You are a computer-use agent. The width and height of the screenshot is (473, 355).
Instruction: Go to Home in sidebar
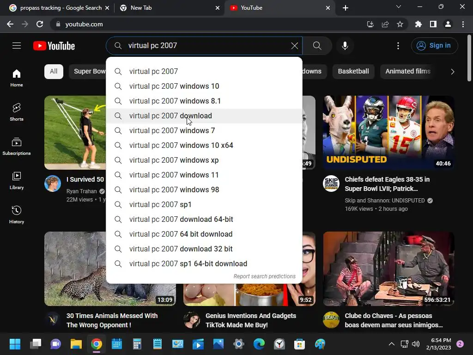coord(17,78)
